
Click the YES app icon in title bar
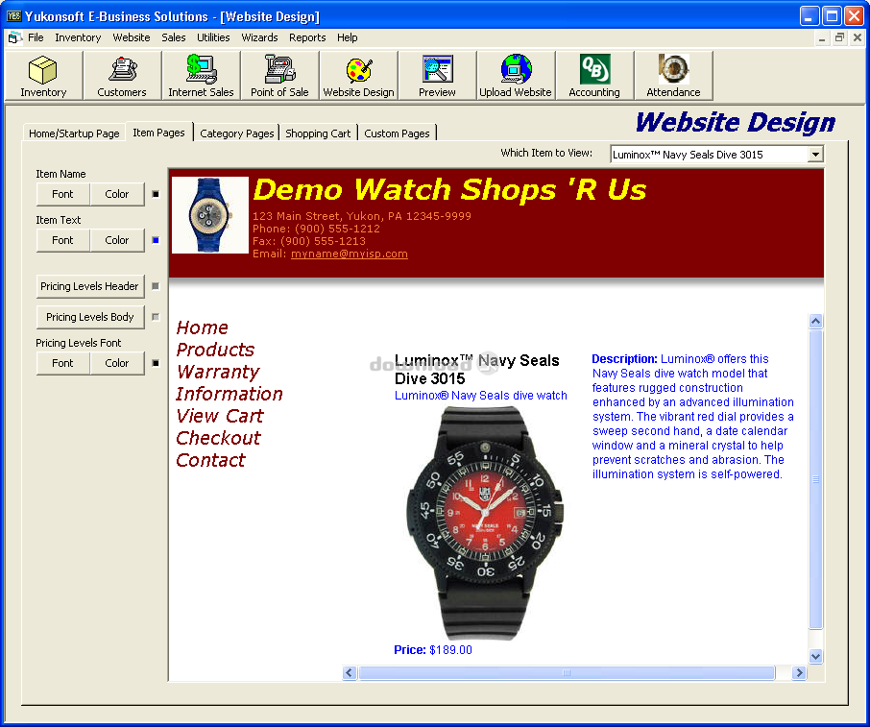point(13,16)
